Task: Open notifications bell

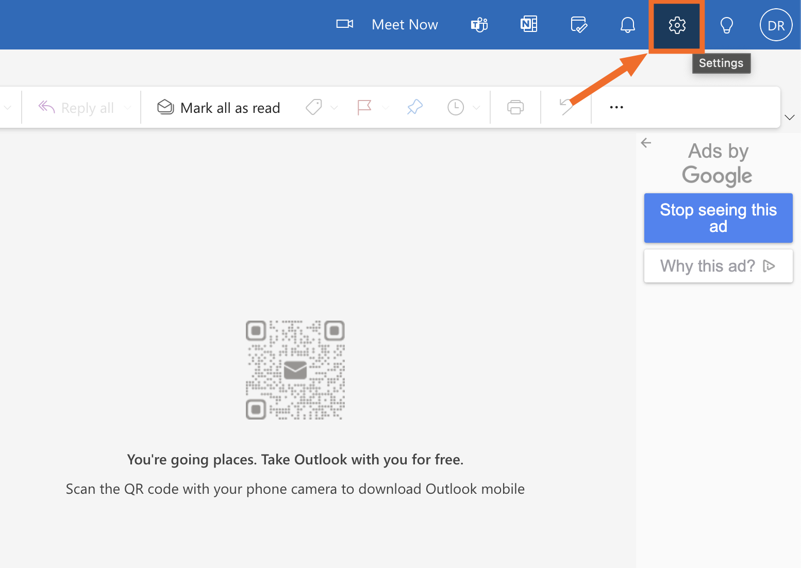Action: pos(627,25)
